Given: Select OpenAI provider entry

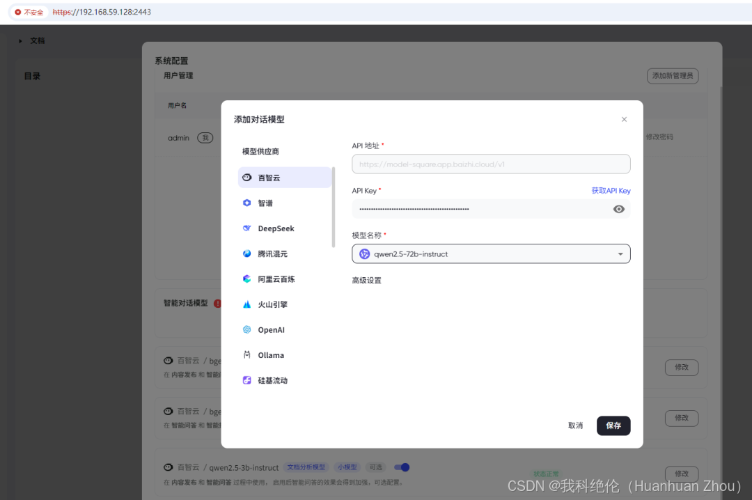Looking at the screenshot, I should [284, 329].
